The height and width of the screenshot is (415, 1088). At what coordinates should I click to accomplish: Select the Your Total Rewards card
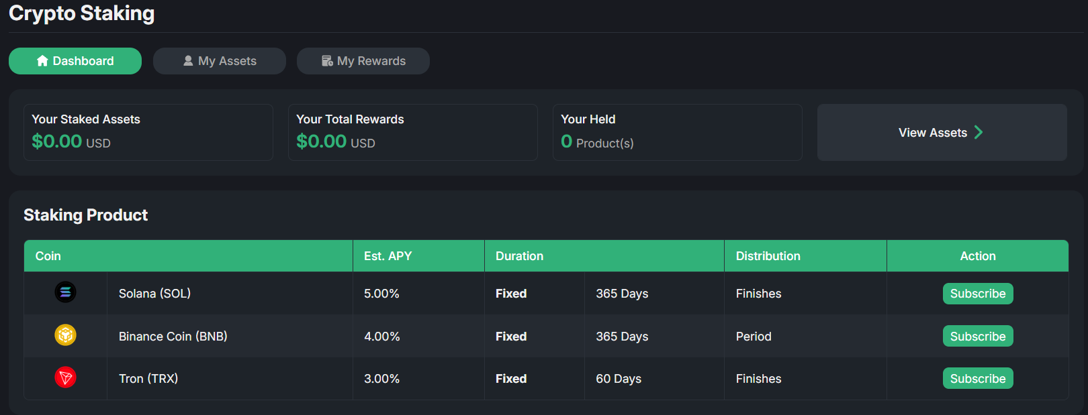pos(412,132)
